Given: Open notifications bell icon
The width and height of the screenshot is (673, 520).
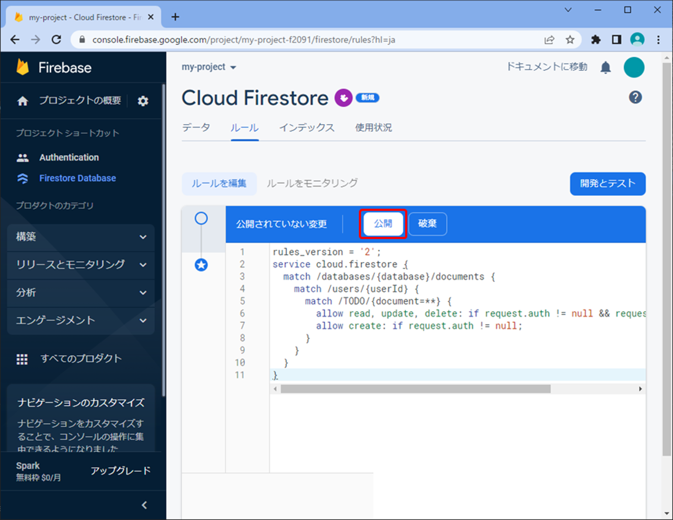Looking at the screenshot, I should pyautogui.click(x=605, y=68).
